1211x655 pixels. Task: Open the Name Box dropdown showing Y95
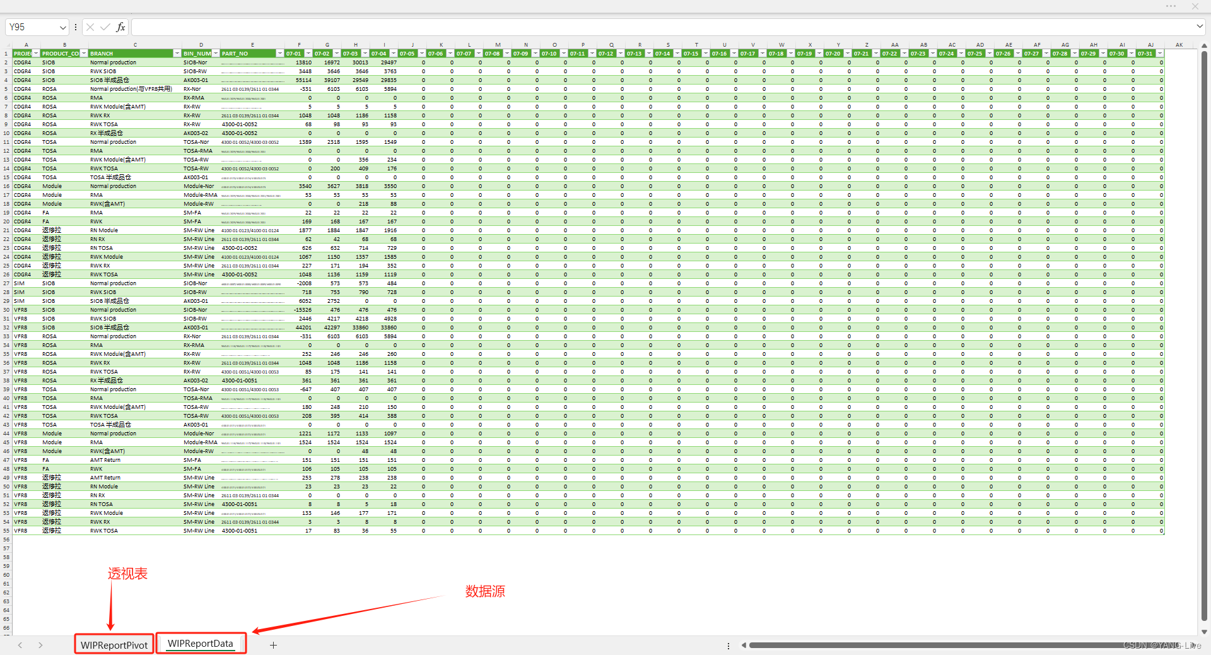[62, 27]
